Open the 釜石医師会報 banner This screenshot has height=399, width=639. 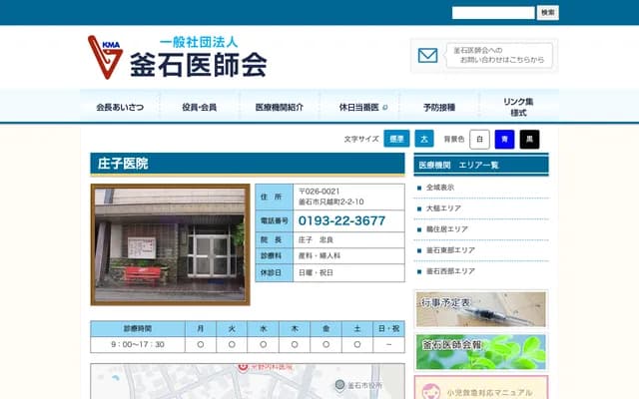(x=480, y=351)
